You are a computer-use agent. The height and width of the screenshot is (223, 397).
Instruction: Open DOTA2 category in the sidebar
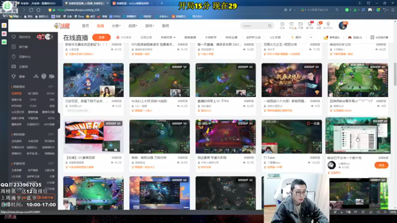click(x=51, y=93)
